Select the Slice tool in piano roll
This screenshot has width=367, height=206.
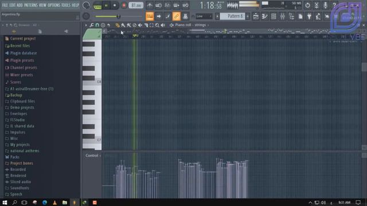point(146,25)
